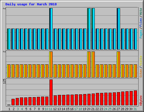Viewport: 144px width, 112px height.
Task: Click day label "26" on the bottom axis
Action: [x=114, y=109]
